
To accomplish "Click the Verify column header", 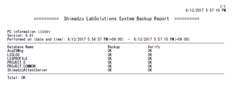I will (154, 47).
